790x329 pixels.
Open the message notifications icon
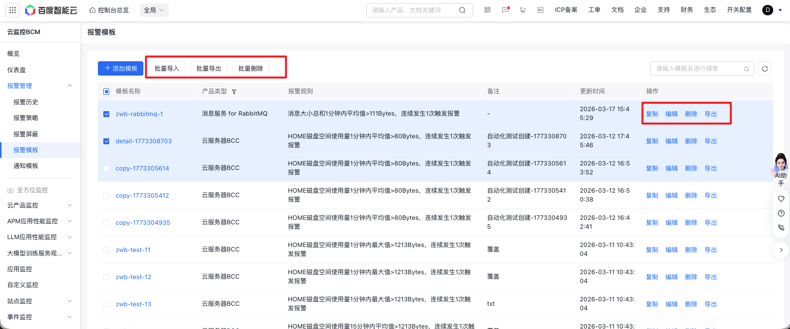tap(505, 10)
